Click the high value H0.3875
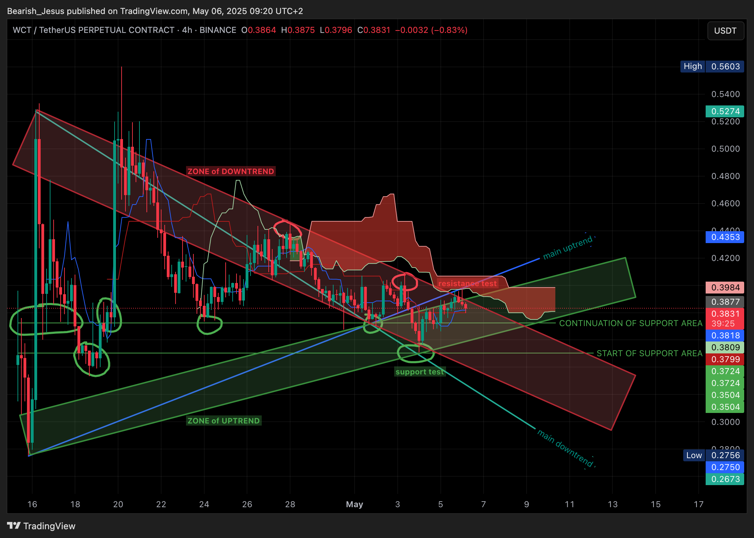This screenshot has width=754, height=538. click(x=298, y=30)
